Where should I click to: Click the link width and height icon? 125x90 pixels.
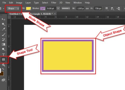point(87,8)
